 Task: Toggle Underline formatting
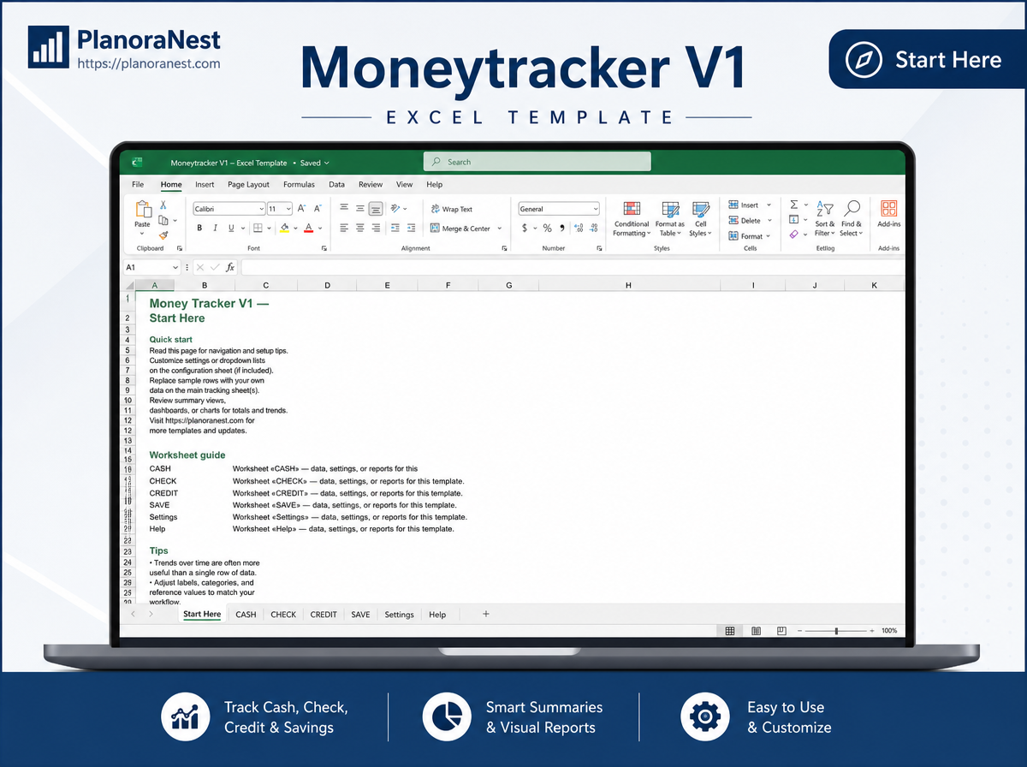pos(231,229)
